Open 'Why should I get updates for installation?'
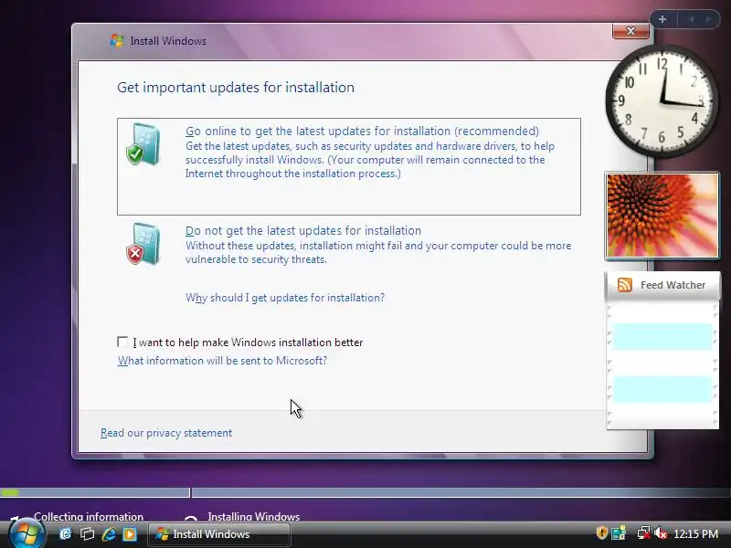The height and width of the screenshot is (548, 731). click(x=285, y=298)
